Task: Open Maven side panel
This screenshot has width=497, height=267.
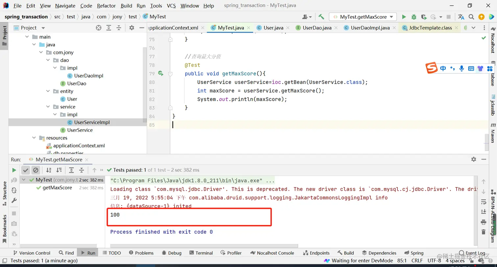Action: point(493,133)
